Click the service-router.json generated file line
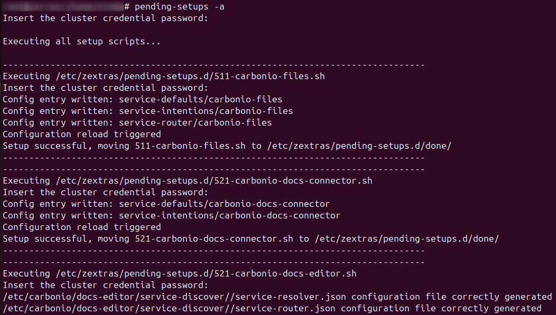 click(272, 308)
